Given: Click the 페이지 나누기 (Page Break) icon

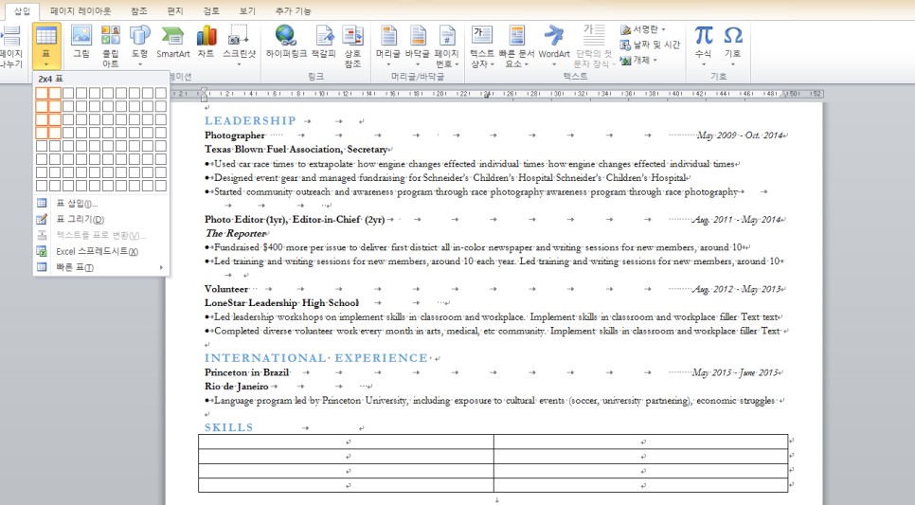Looking at the screenshot, I should [10, 45].
